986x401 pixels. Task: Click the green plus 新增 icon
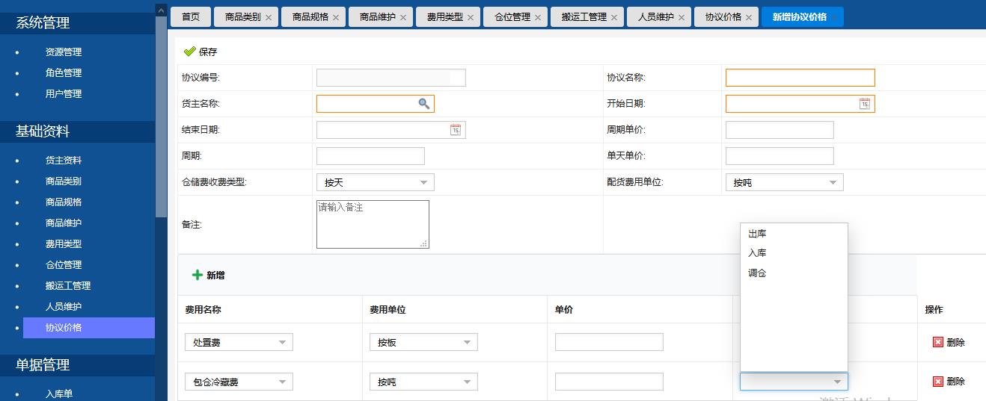197,275
